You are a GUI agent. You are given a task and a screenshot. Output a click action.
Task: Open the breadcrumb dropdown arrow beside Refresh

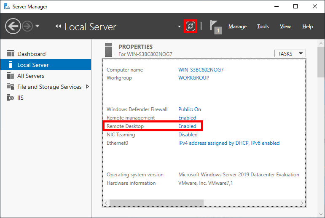[179, 27]
